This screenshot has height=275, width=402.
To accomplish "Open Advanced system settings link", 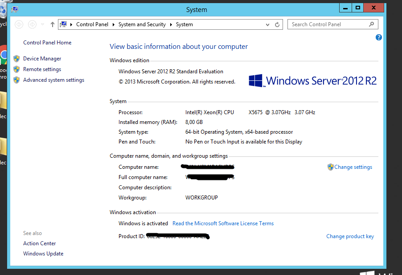I will coord(53,80).
